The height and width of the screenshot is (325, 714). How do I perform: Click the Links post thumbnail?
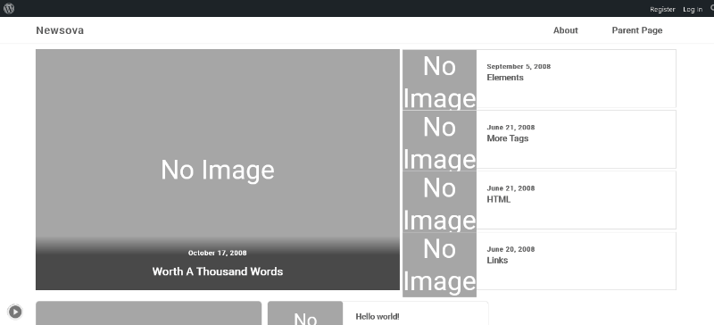(439, 265)
